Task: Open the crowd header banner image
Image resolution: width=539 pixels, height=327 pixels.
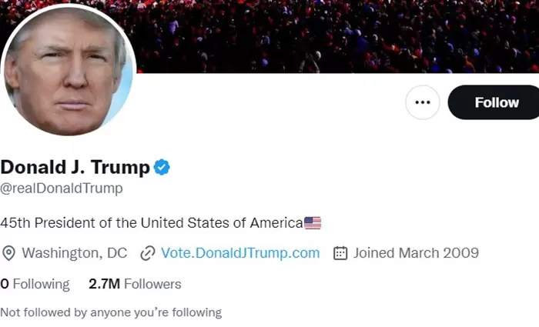Action: 331,35
